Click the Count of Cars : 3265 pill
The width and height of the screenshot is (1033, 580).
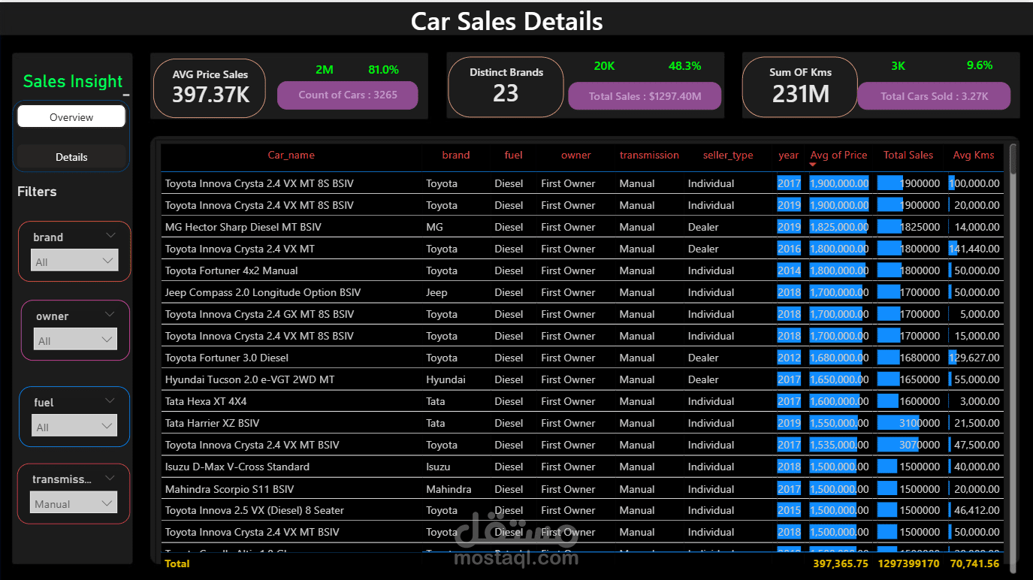click(x=348, y=95)
